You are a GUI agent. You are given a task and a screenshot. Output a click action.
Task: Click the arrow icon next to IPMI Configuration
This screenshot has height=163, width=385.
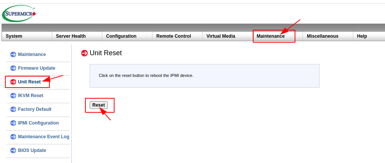13,123
